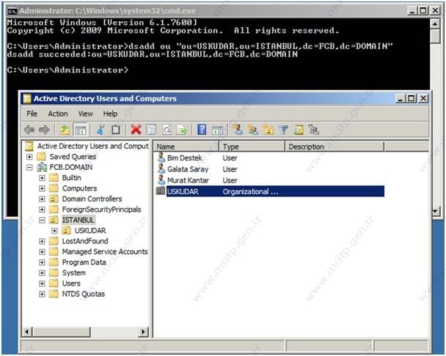Screen dimensions: 446x356
Task: Create a new user with toolbar icon
Action: pos(238,130)
